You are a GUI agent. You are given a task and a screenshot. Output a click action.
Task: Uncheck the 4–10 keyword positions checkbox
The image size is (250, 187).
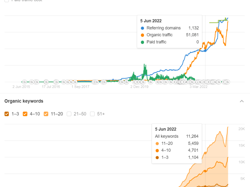[25, 114]
